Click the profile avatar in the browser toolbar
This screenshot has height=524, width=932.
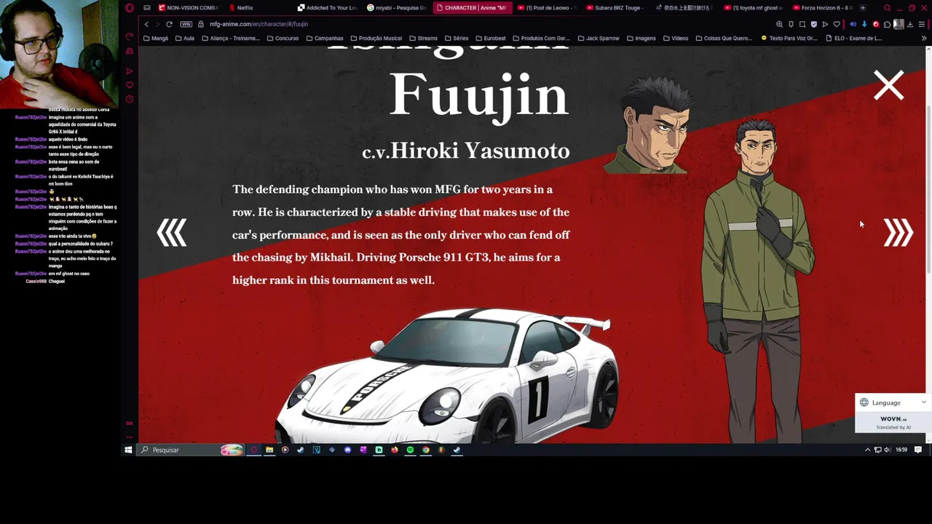(899, 24)
